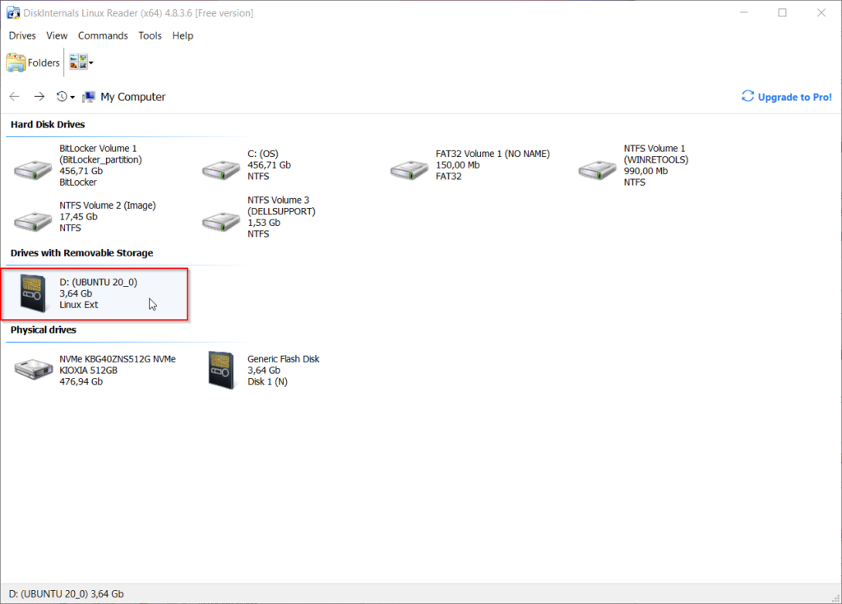Open the Drives menu
842x604 pixels.
[x=22, y=35]
